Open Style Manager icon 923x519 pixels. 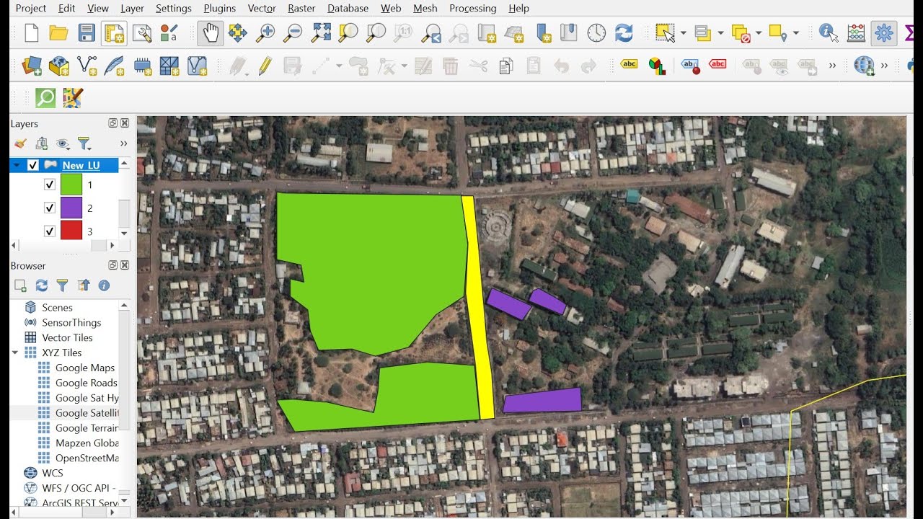coord(169,33)
